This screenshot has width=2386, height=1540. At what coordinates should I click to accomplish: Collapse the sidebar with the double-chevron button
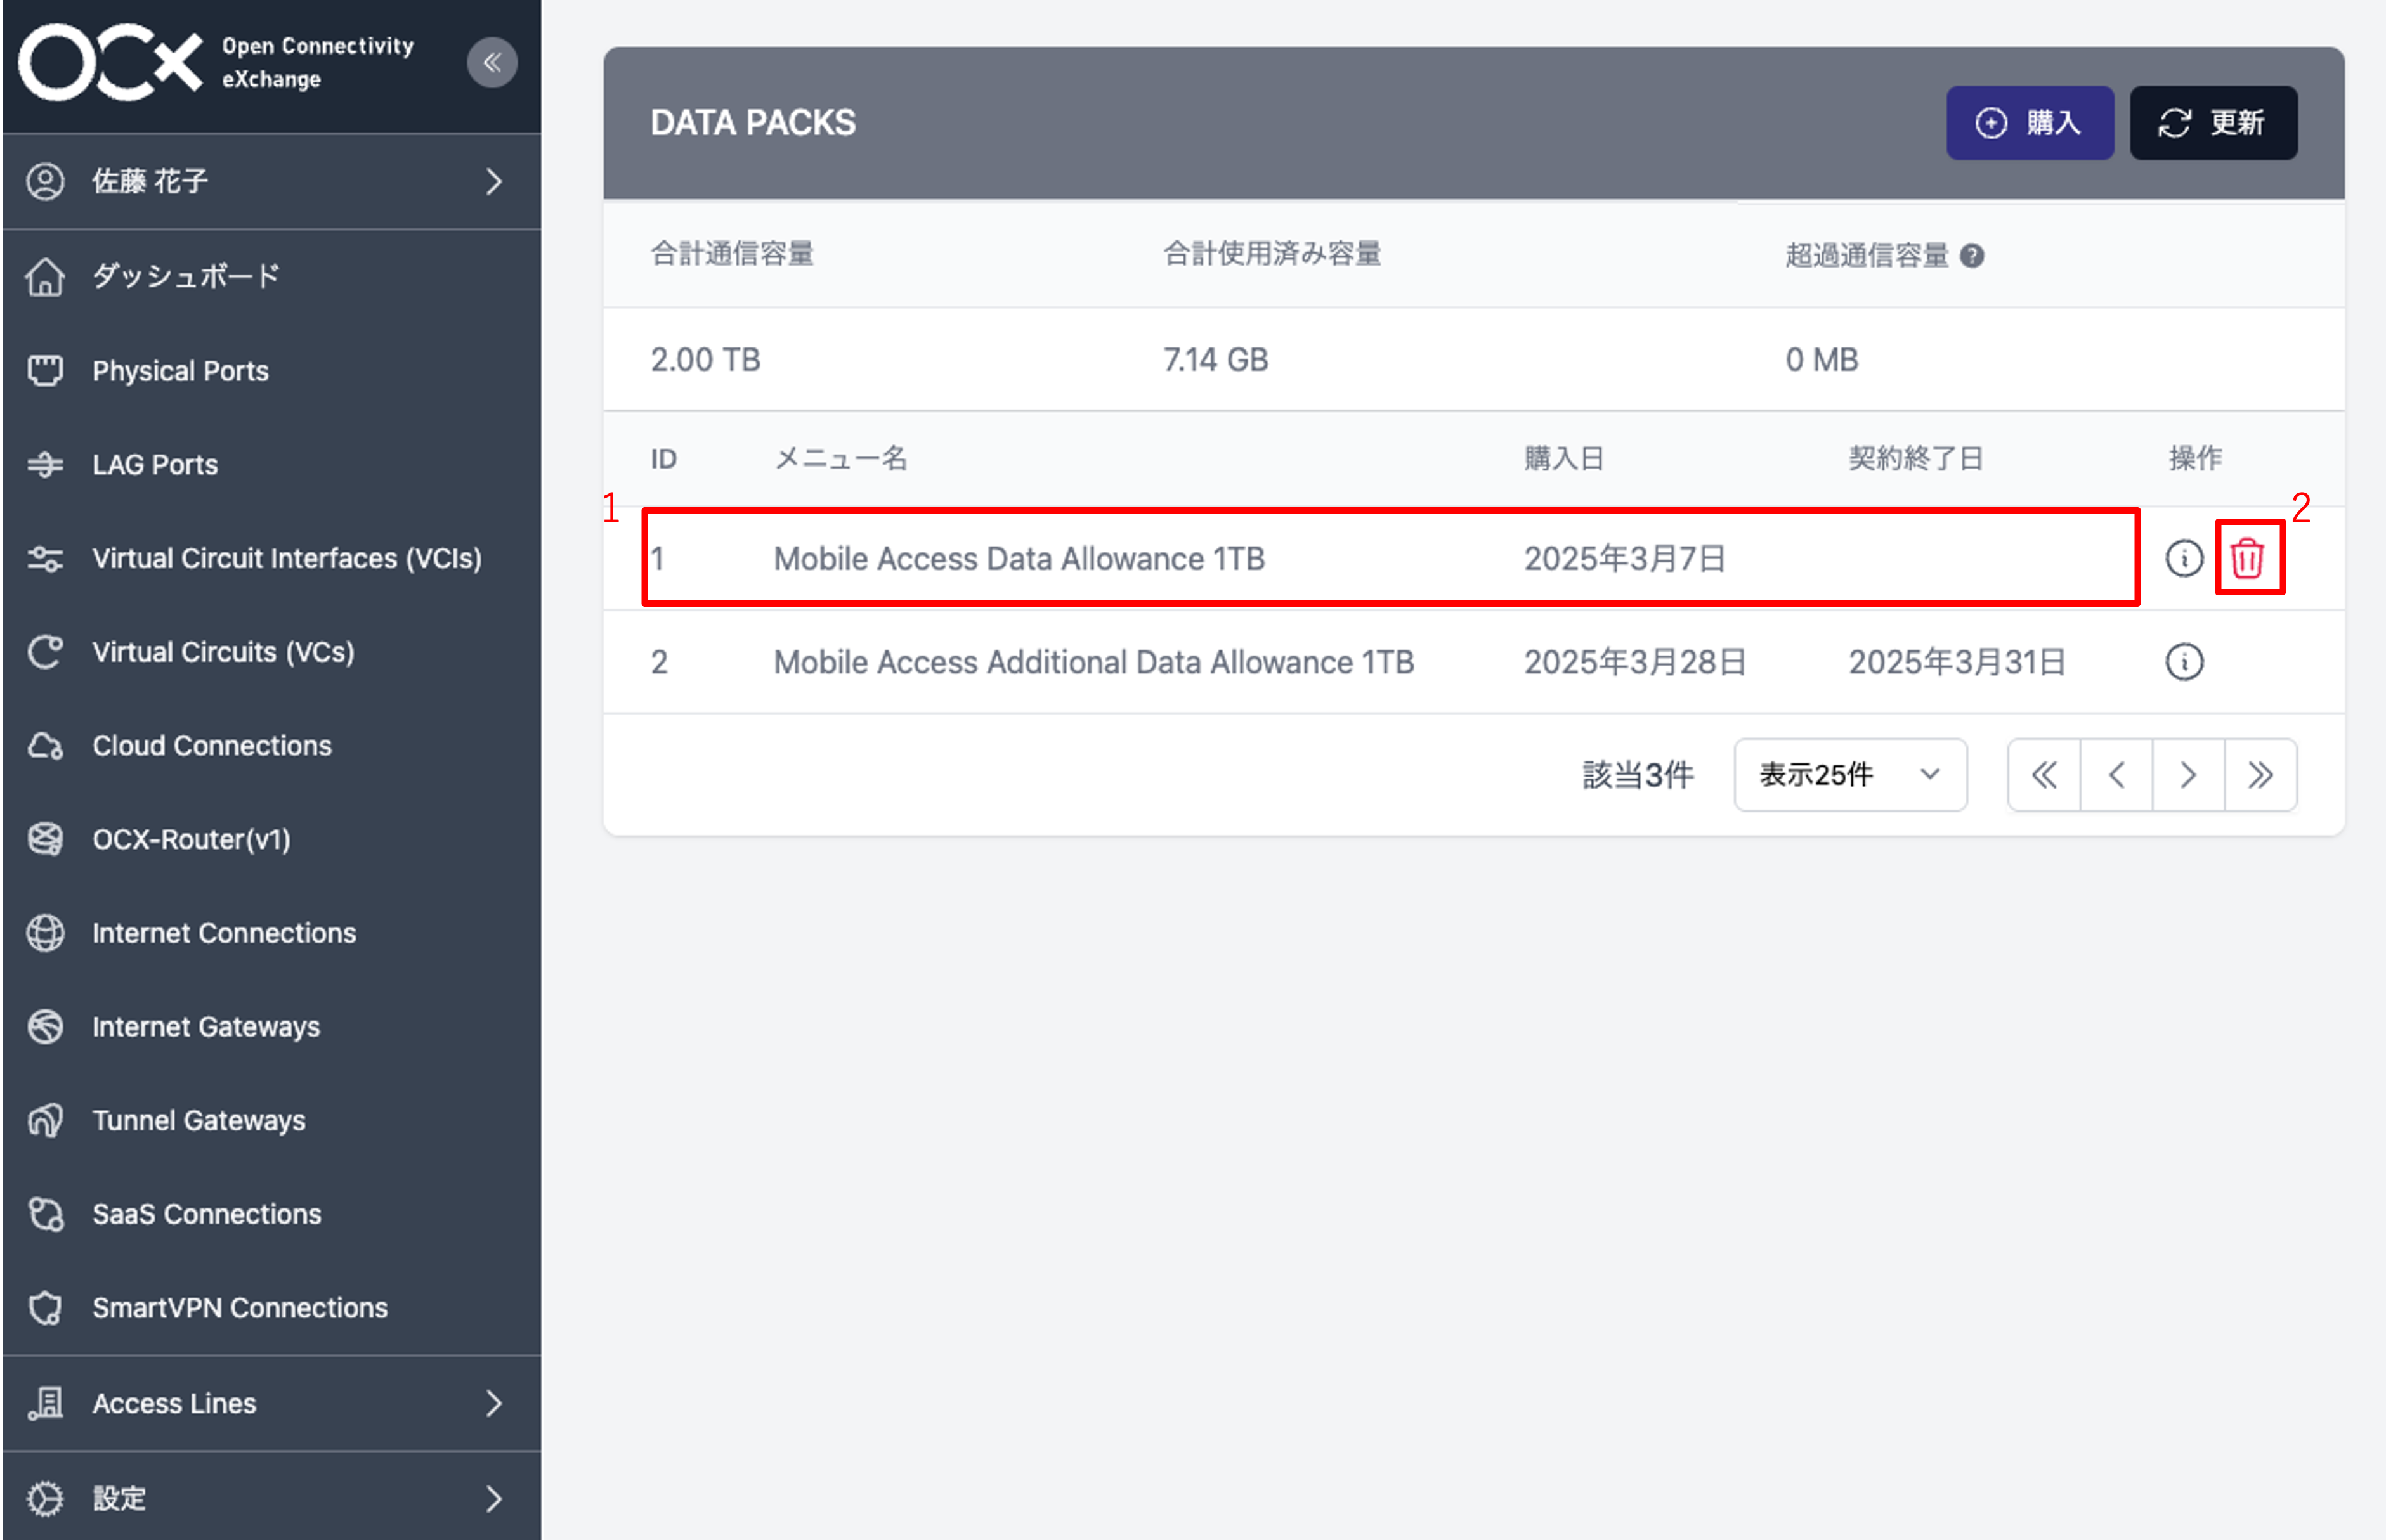click(x=492, y=62)
